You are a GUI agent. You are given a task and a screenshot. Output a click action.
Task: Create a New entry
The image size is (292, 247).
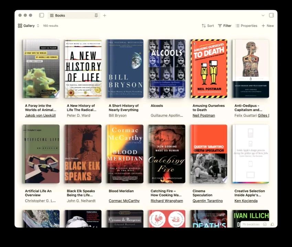[268, 26]
